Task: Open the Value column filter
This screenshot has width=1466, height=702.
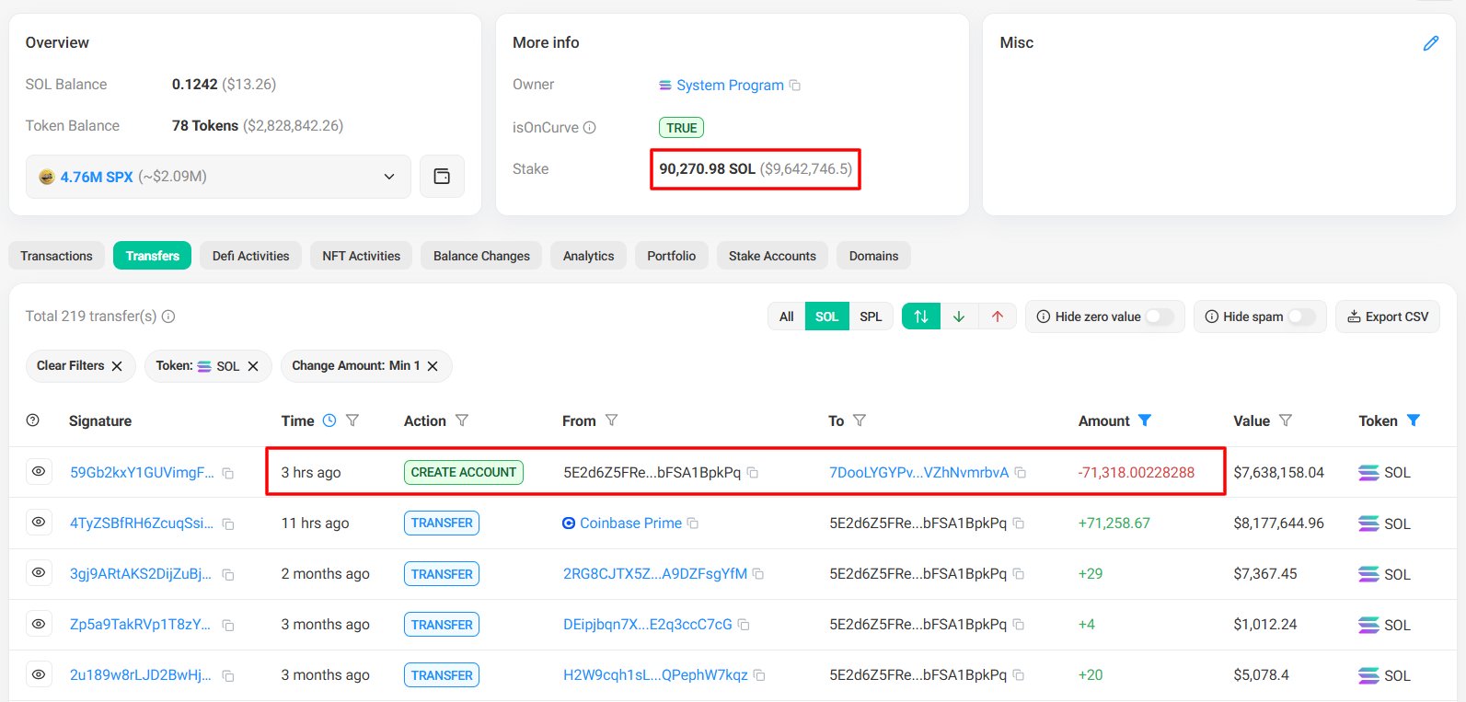Action: pyautogui.click(x=1286, y=420)
